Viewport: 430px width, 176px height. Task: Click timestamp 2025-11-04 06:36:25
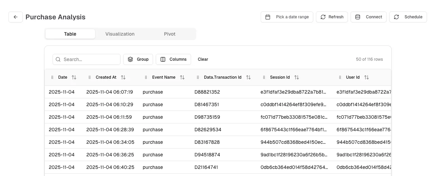point(110,155)
